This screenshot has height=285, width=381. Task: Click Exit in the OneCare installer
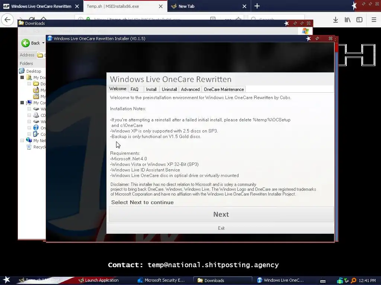[221, 228]
